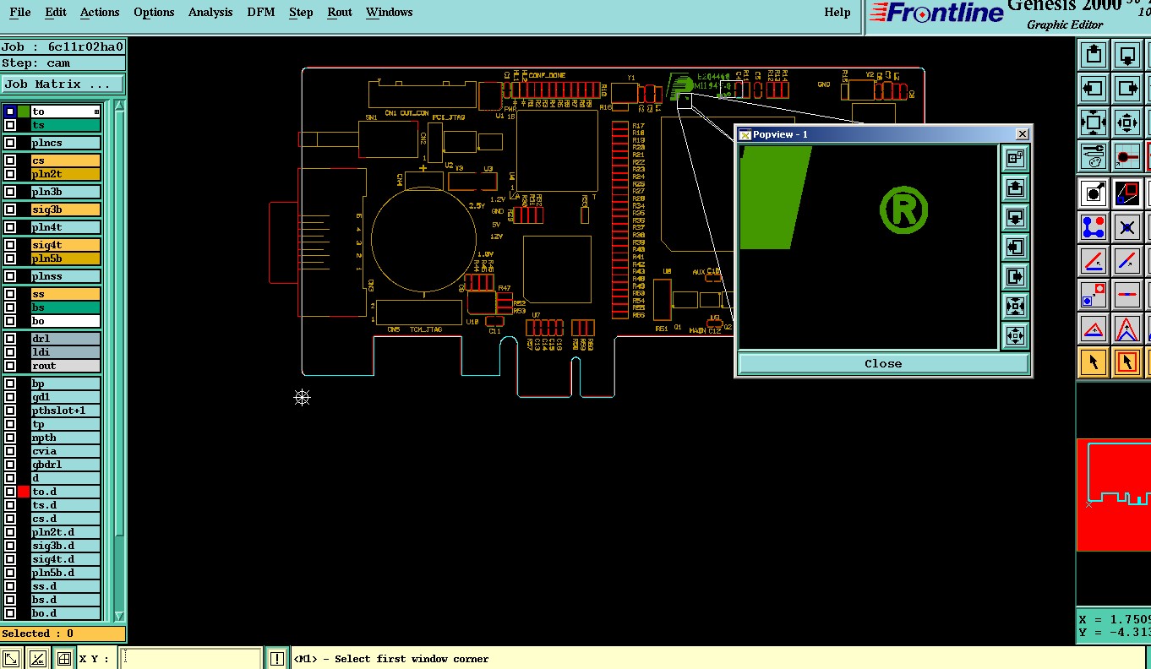Screen dimensions: 1151x669
Task: Toggle display checkbox of layer drl
Action: (x=10, y=339)
